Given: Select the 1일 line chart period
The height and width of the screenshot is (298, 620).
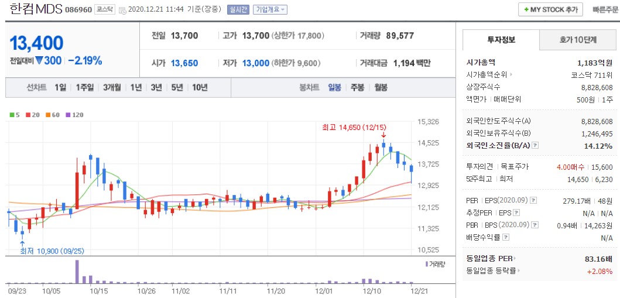Looking at the screenshot, I should pos(60,88).
